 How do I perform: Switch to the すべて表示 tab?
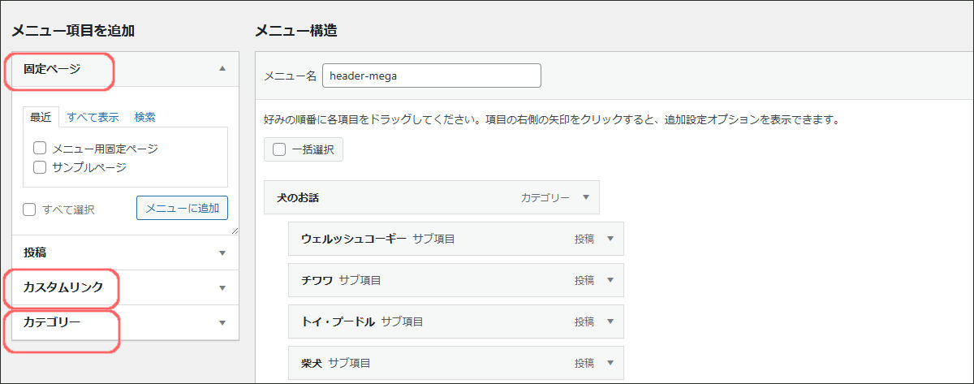93,117
